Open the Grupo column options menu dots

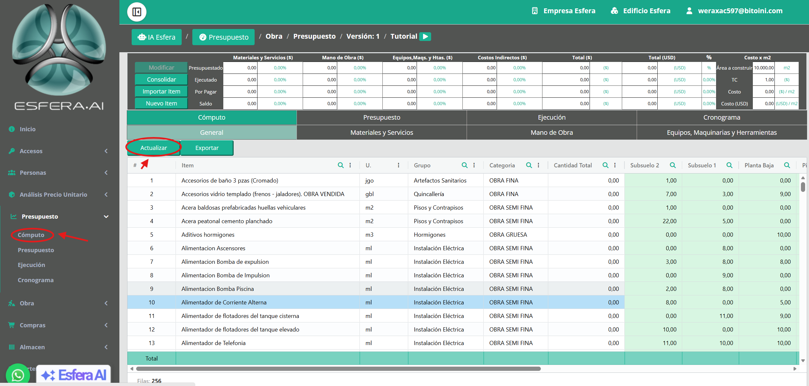(x=474, y=165)
